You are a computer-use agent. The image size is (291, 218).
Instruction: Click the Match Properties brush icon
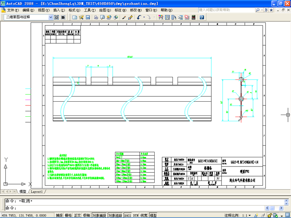(x=130, y=17)
